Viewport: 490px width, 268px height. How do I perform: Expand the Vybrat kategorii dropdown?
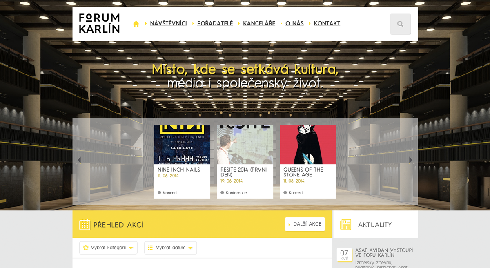[x=108, y=248]
